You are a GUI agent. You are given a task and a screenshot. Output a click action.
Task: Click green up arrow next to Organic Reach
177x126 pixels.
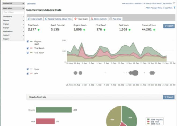(84, 30)
